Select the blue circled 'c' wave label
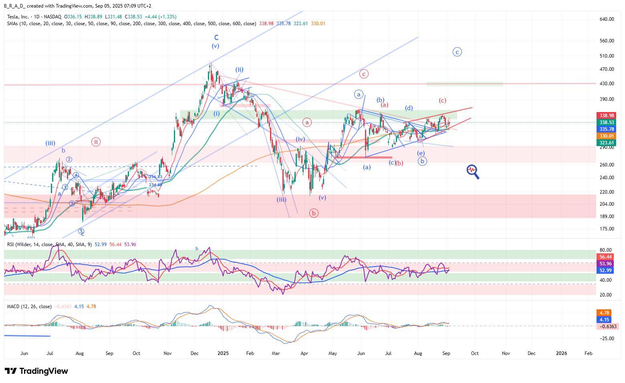 click(457, 52)
